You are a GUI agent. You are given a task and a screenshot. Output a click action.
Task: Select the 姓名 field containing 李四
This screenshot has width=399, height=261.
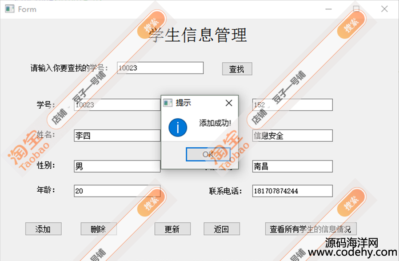coord(116,136)
